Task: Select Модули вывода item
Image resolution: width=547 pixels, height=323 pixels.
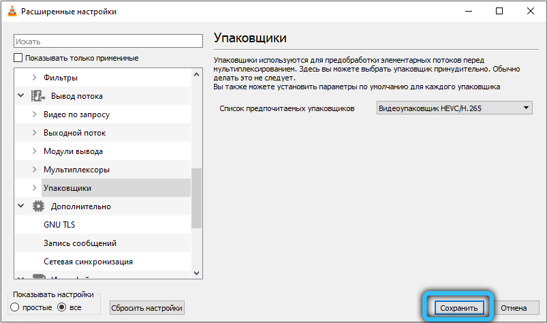Action: (73, 151)
